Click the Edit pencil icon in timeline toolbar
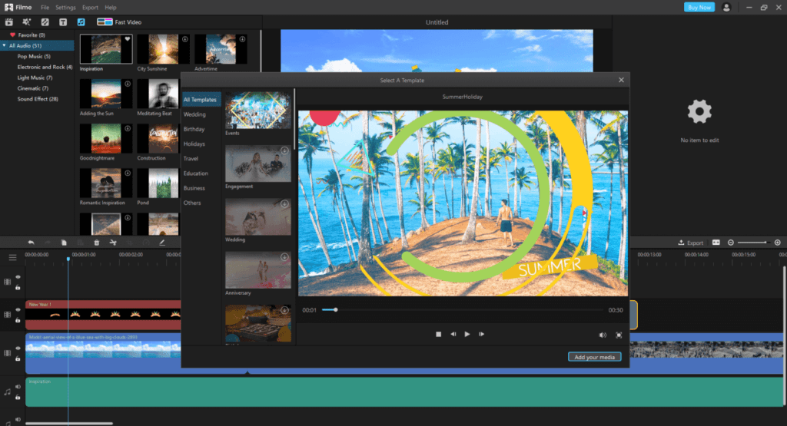This screenshot has width=787, height=426. pyautogui.click(x=162, y=243)
